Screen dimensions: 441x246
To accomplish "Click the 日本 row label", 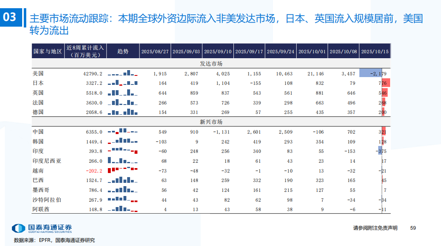I will tap(38, 83).
